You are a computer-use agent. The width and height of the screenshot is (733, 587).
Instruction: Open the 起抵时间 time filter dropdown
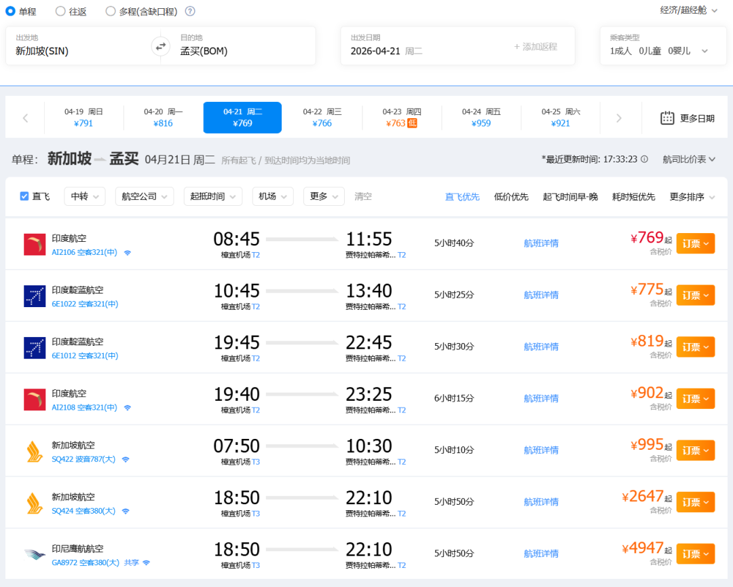pos(212,196)
